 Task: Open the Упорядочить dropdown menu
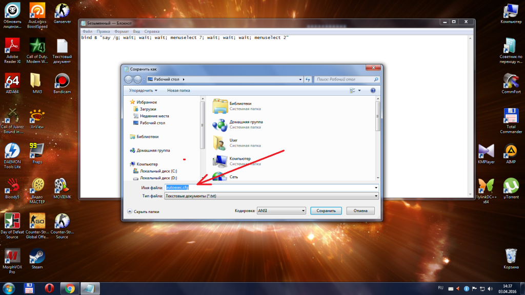(x=143, y=90)
